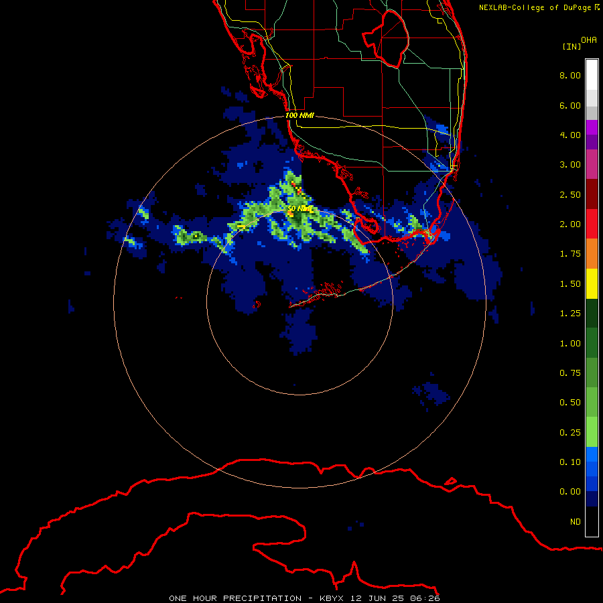Pick the bright magenta swatch on color scale
This screenshot has width=603, height=603.
click(592, 127)
